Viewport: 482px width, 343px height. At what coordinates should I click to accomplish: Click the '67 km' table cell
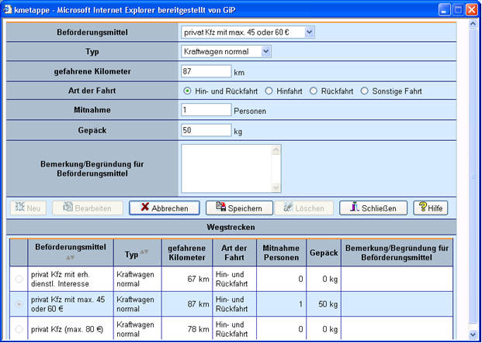[x=187, y=280]
